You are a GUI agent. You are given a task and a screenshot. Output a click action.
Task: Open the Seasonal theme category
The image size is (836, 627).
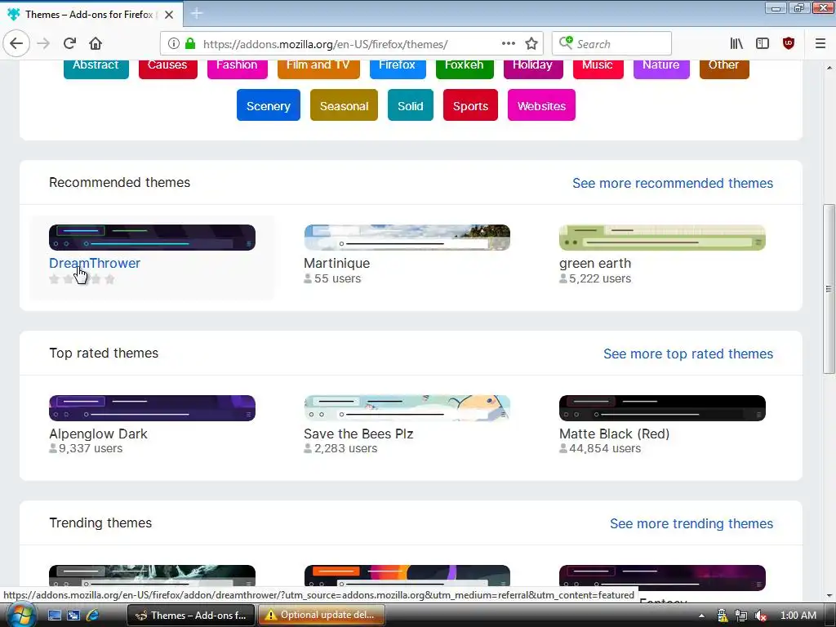[x=344, y=105]
